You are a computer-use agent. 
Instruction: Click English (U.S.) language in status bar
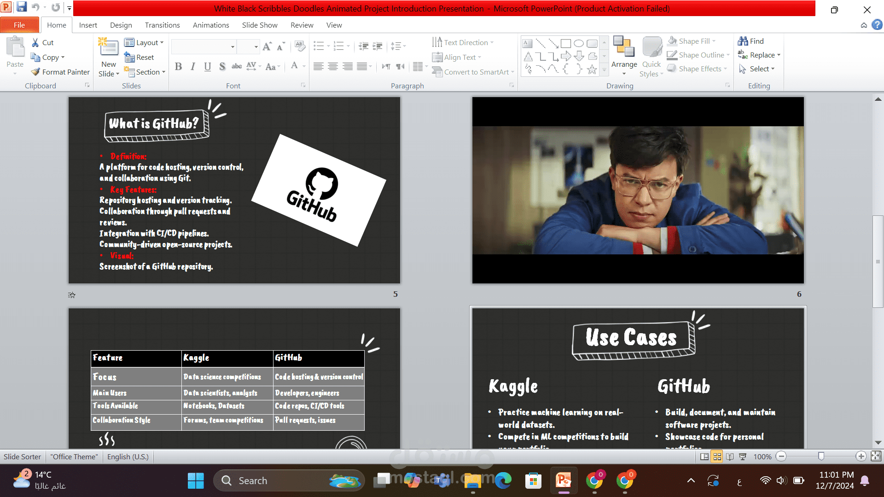(x=128, y=457)
